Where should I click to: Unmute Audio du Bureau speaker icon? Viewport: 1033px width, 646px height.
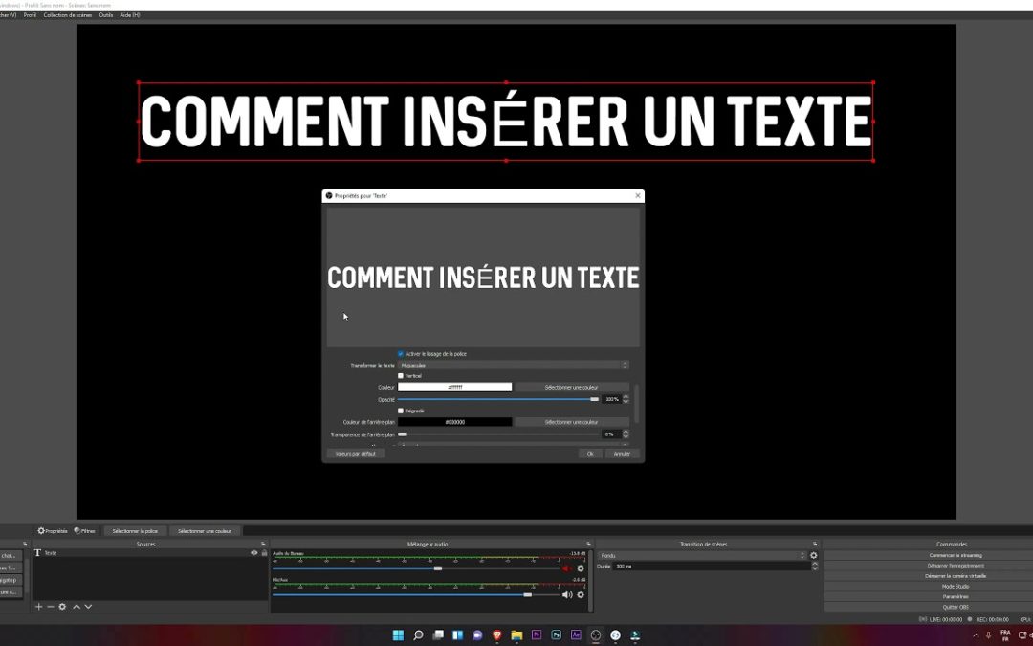click(x=568, y=567)
